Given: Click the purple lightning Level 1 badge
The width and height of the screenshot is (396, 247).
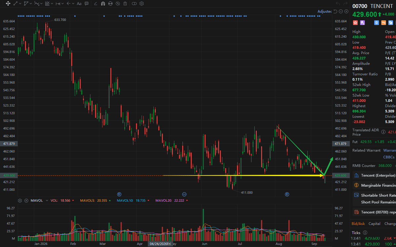Looking at the screenshot, I should (x=362, y=23).
